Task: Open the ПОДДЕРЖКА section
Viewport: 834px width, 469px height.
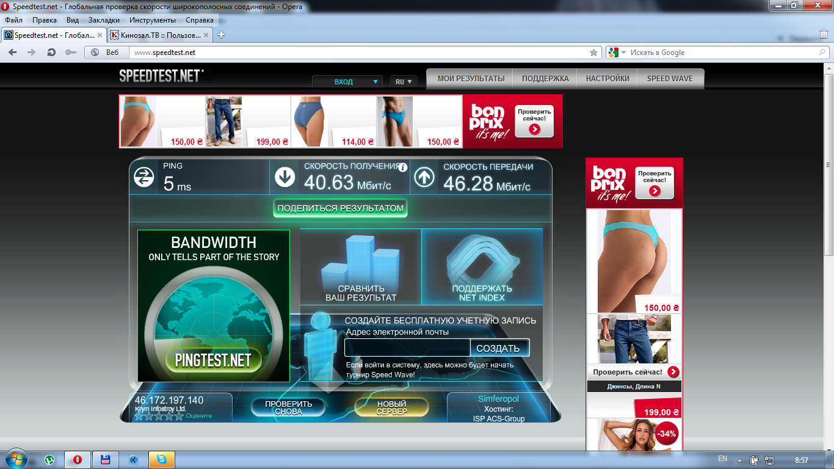Action: [x=545, y=79]
